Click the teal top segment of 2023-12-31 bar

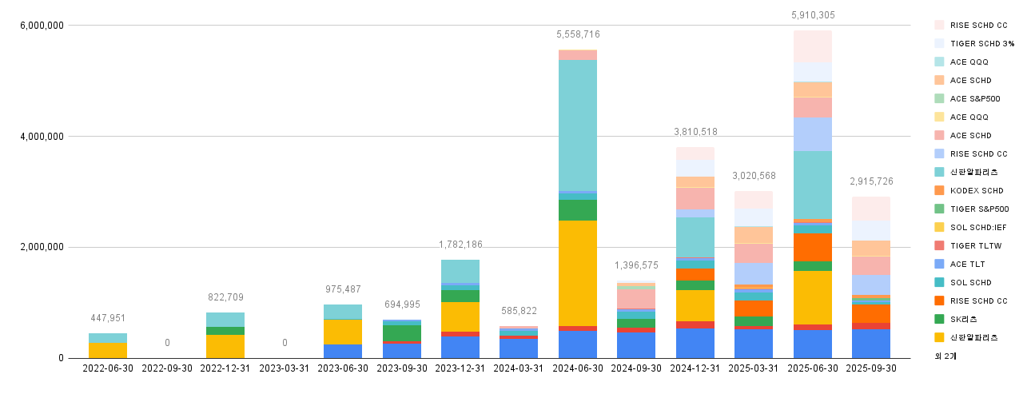pos(460,270)
